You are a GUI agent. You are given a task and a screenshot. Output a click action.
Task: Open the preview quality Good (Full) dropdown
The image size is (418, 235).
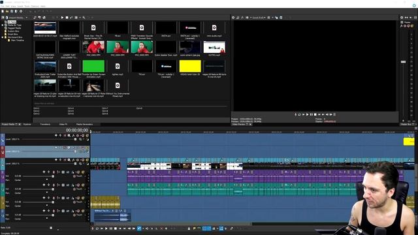(x=259, y=18)
